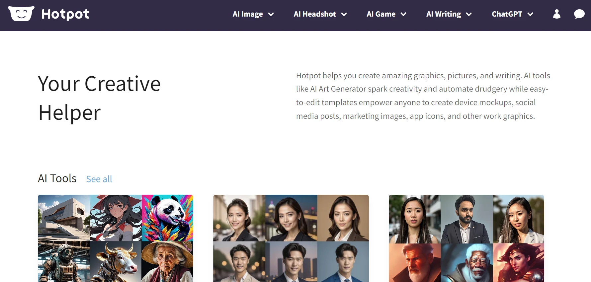The width and height of the screenshot is (591, 282).
Task: Select the elderly woman in straw hat thumbnail
Action: click(167, 262)
